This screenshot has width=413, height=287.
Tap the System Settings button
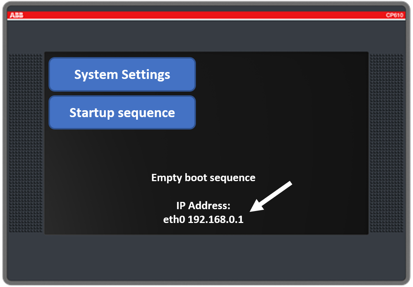(x=122, y=75)
